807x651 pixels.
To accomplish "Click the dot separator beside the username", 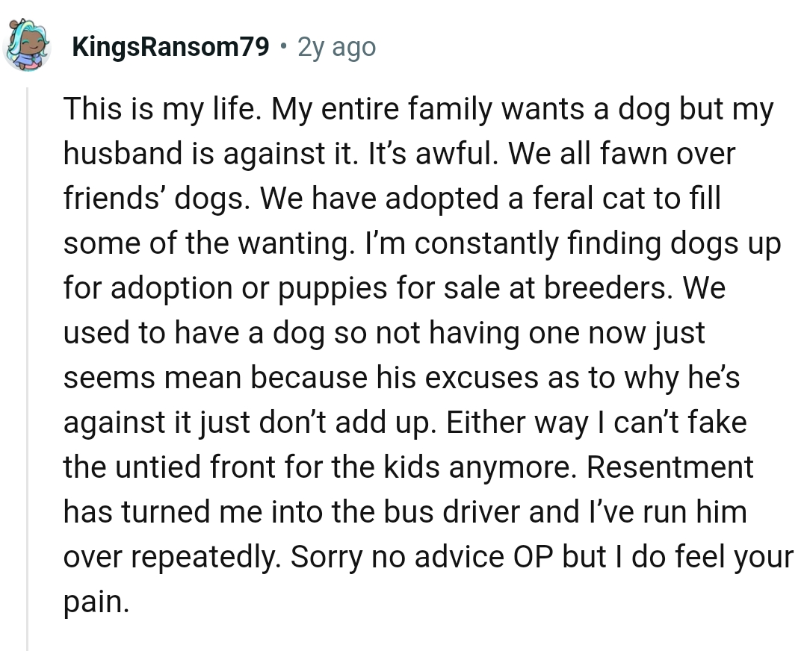I will (x=282, y=46).
